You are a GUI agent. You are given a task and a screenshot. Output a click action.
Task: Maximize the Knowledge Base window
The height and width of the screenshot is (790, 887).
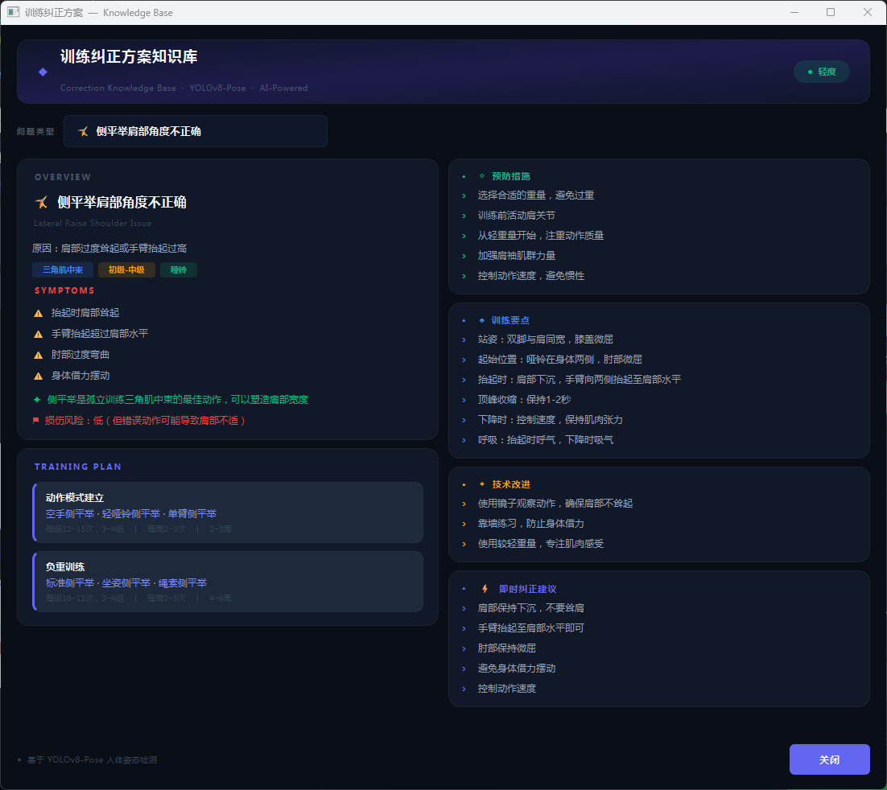(831, 12)
